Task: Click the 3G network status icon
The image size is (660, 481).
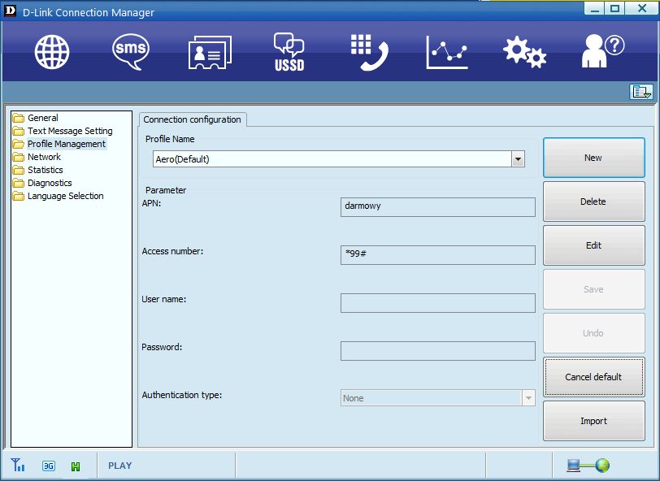Action: point(49,466)
